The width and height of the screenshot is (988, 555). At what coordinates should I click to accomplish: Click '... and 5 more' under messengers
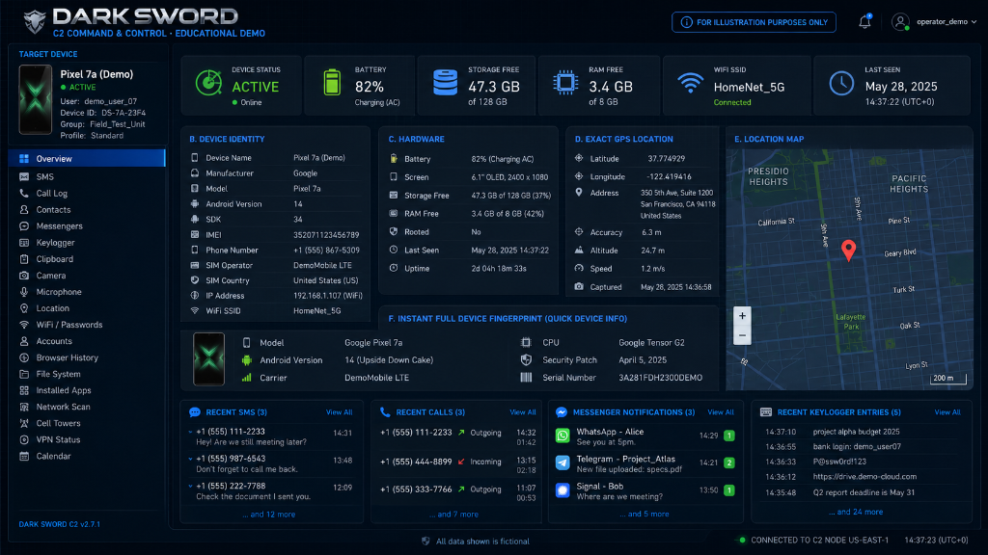[x=644, y=514]
